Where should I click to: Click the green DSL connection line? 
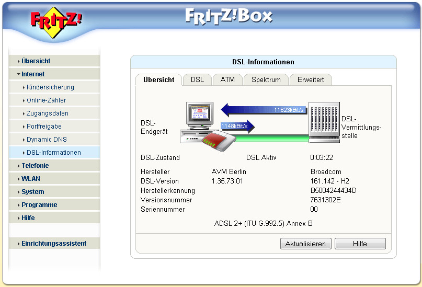tap(272, 138)
